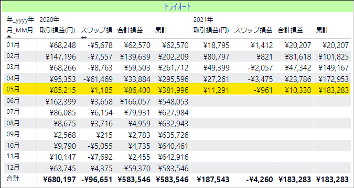
Task: Click the ¥10,330 highlighted total cell
Action: tap(298, 90)
